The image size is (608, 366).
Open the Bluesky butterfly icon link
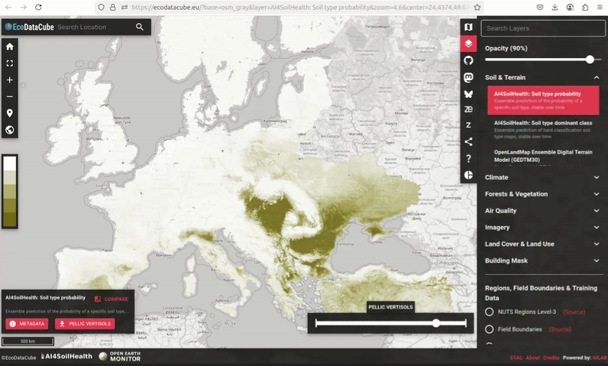click(468, 94)
